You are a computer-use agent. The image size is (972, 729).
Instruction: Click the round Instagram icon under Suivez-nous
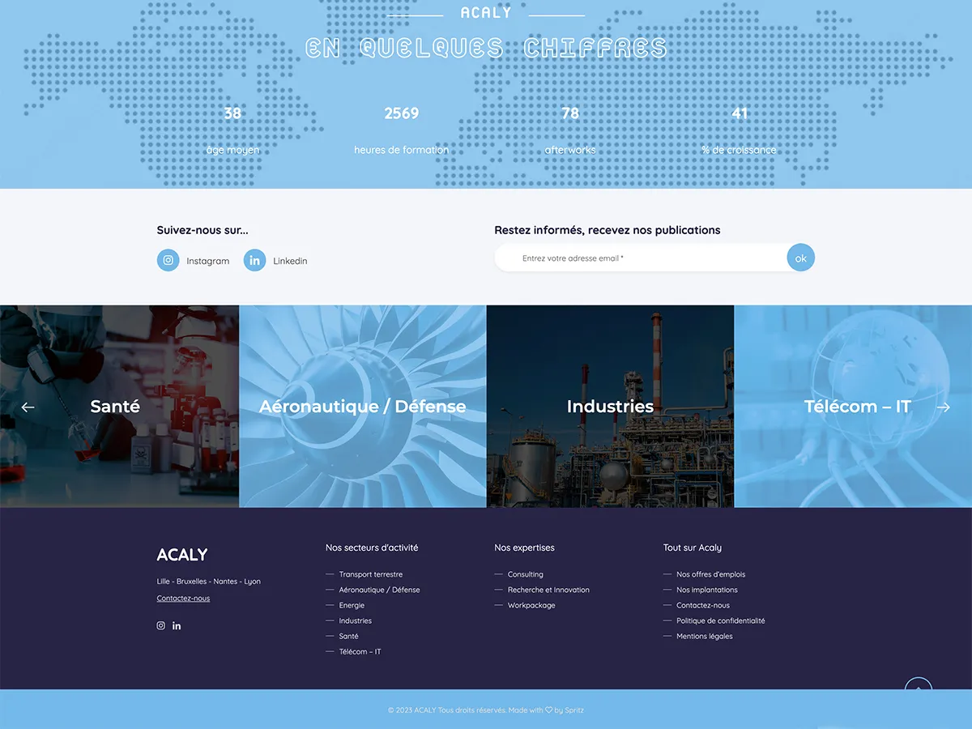click(x=168, y=261)
